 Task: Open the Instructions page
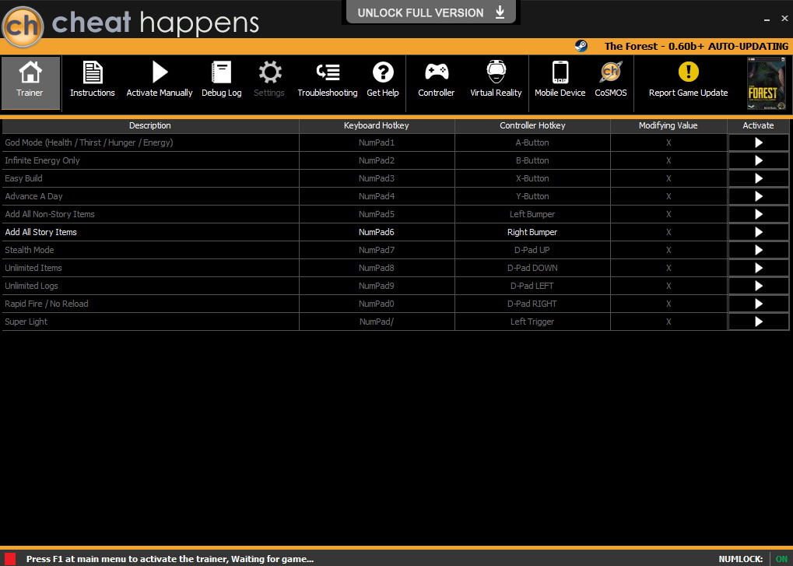[93, 79]
